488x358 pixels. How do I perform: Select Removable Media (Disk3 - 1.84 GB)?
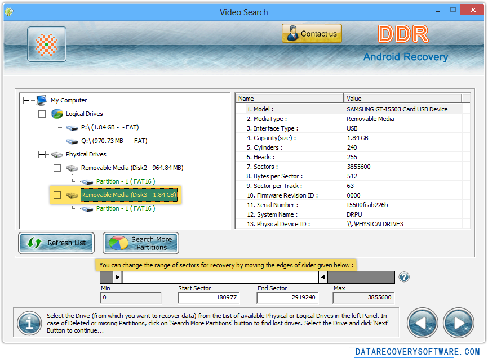tap(129, 195)
